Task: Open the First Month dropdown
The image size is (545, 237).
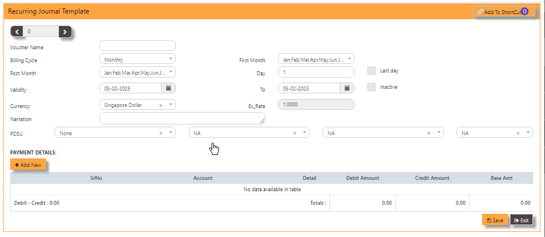Action: [316, 59]
